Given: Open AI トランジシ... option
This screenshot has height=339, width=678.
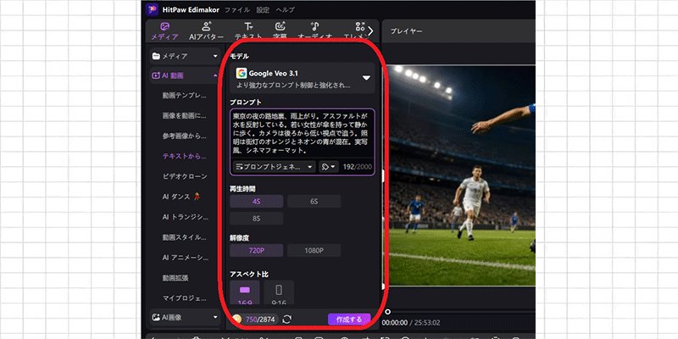Looking at the screenshot, I should point(185,217).
